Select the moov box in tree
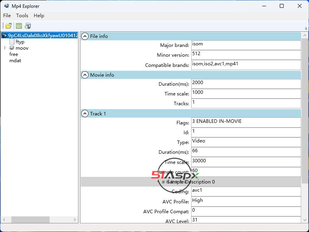 click(x=22, y=48)
